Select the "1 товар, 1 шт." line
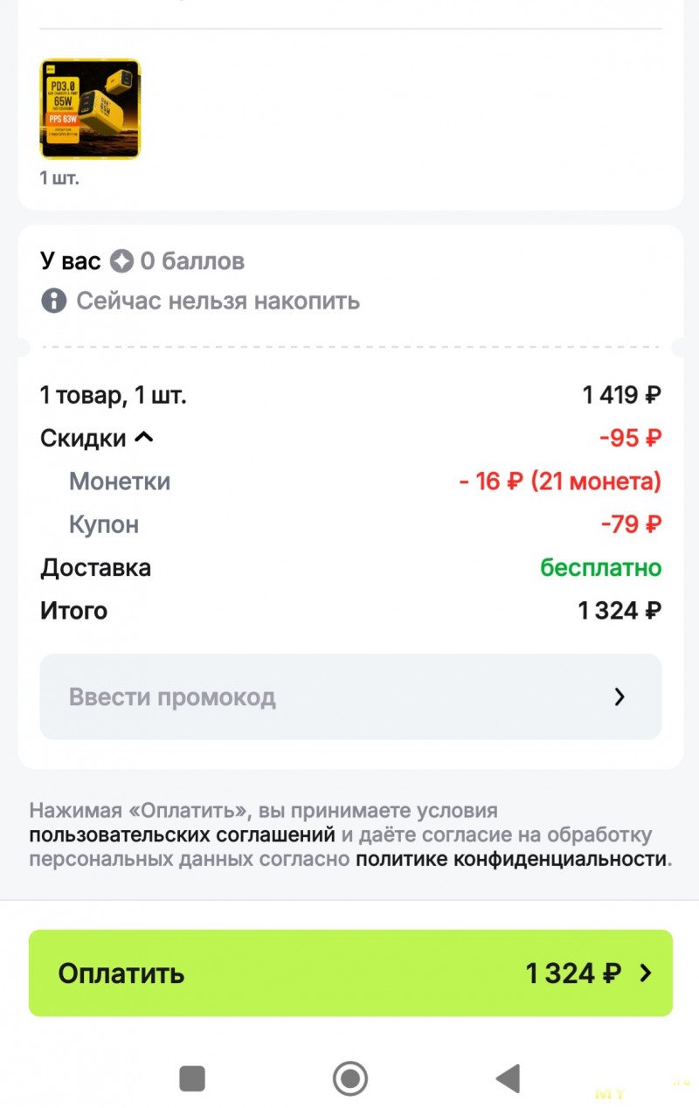 [114, 396]
